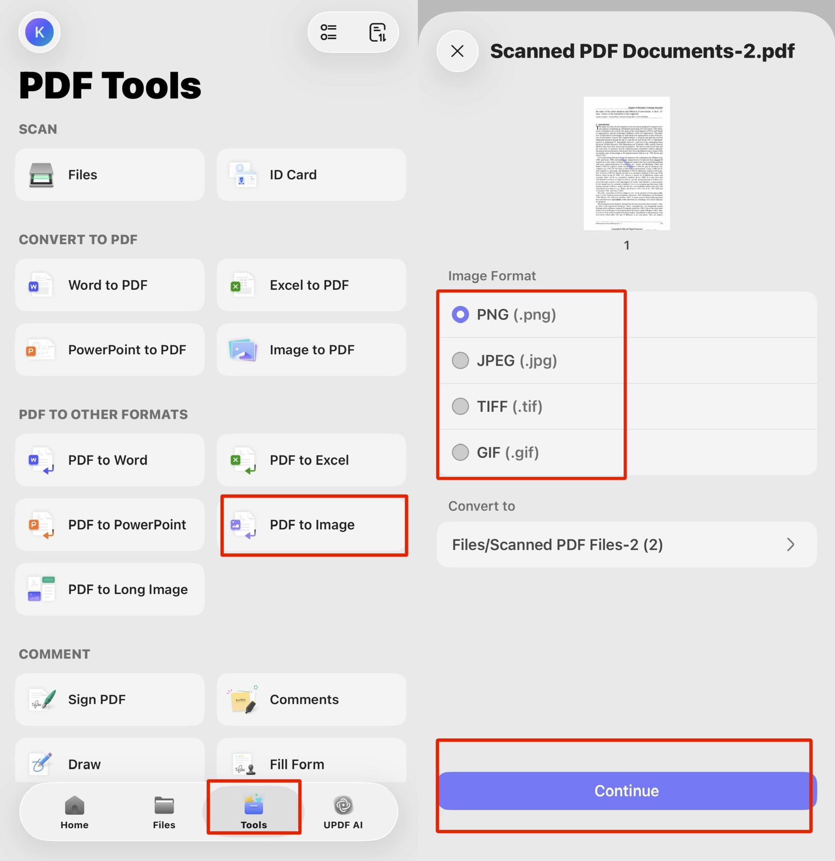Select the Tools tab
835x861 pixels.
pyautogui.click(x=254, y=812)
